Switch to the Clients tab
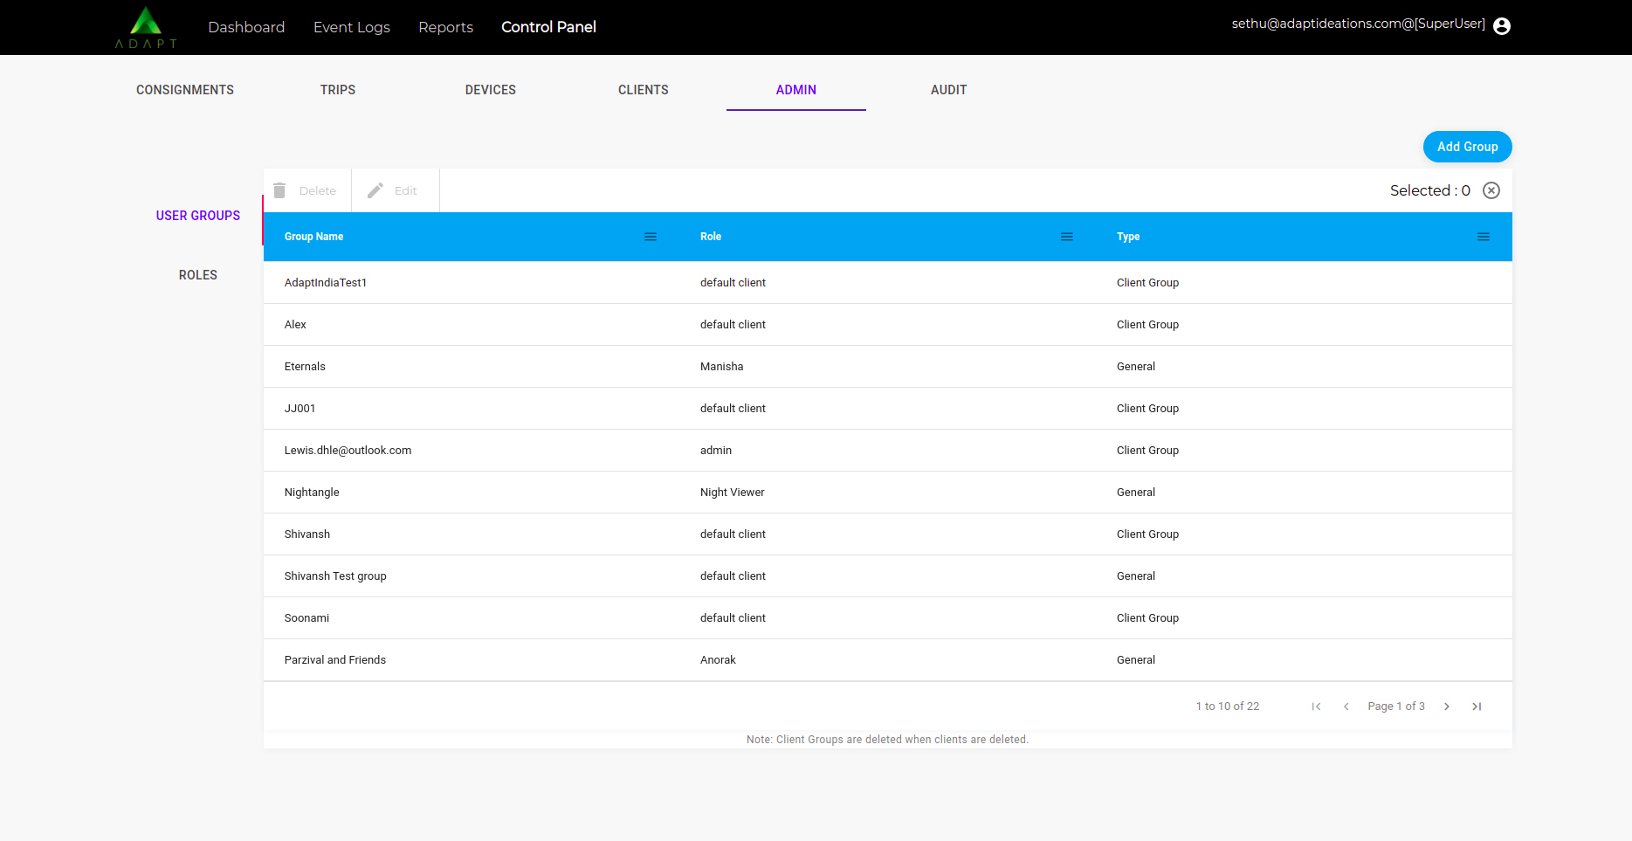 [x=644, y=90]
